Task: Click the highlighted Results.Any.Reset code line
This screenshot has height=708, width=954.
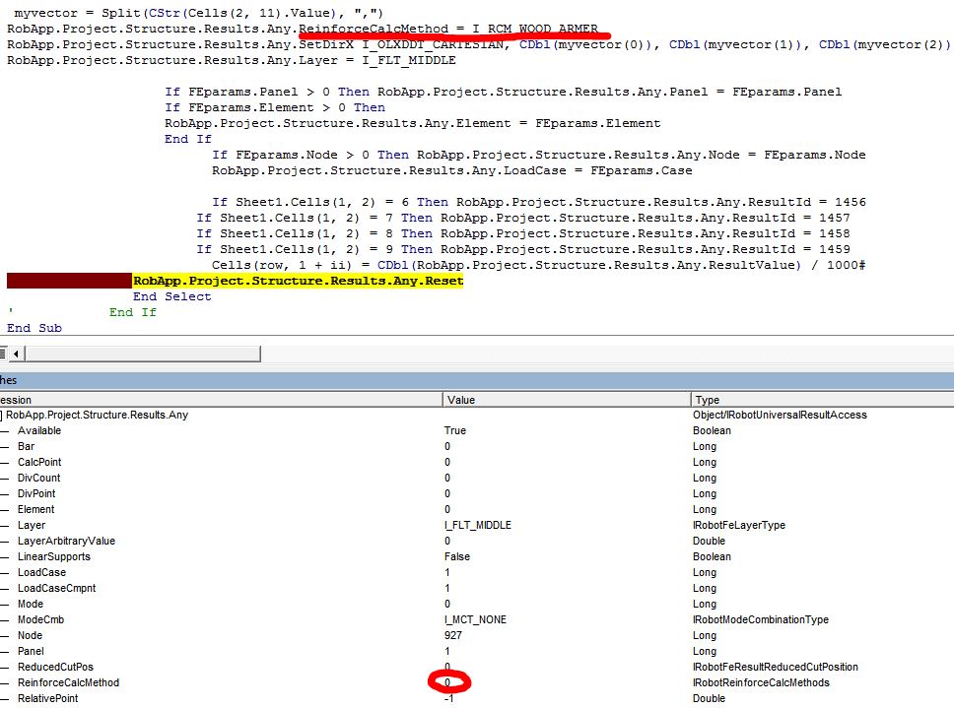Action: 298,281
